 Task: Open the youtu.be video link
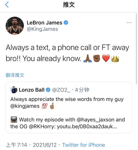point(87,127)
